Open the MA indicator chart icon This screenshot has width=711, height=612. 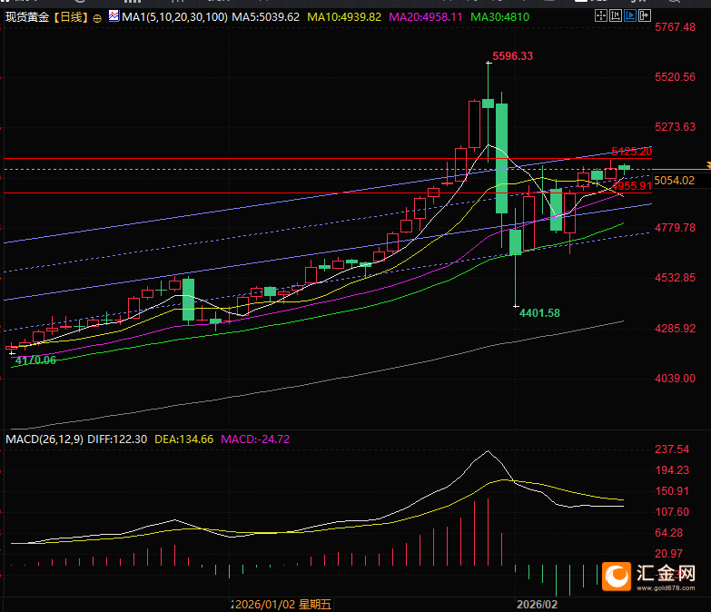[114, 16]
